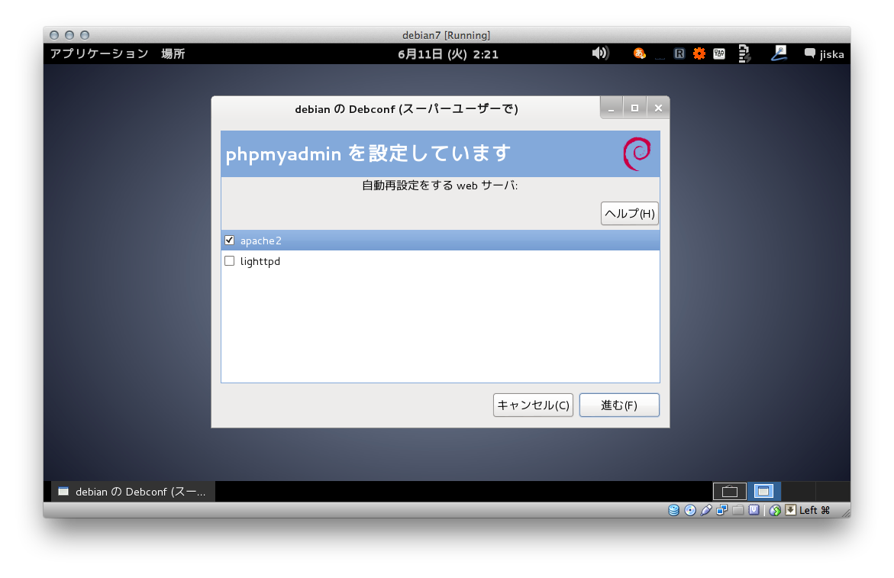Open the 場所 menu
Image resolution: width=894 pixels, height=578 pixels.
[x=173, y=53]
